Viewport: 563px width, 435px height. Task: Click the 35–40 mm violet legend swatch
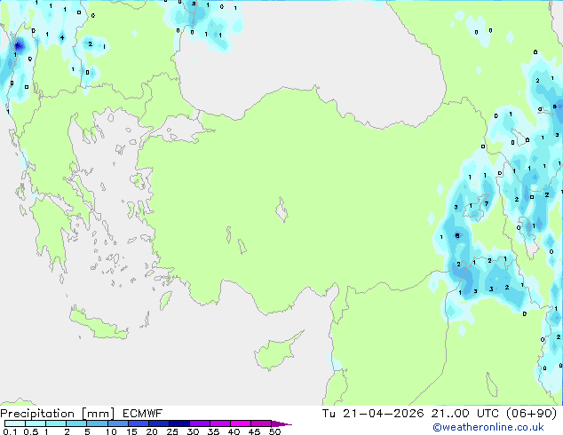pos(220,423)
